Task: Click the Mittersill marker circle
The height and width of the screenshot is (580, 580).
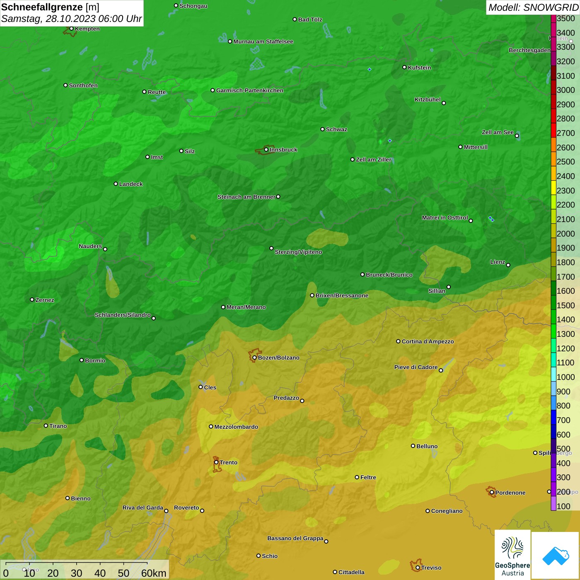Action: pyautogui.click(x=460, y=147)
